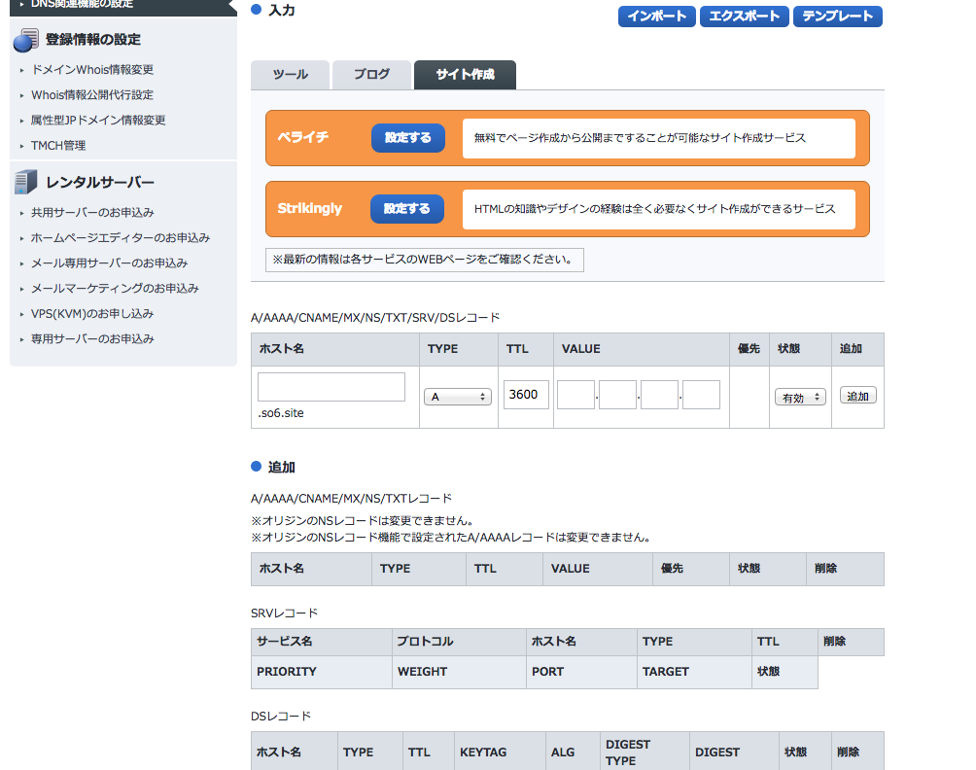Click the A/AAAA/CNAME/MX/NS/TXT/SRV/DSレコード label
The width and height of the screenshot is (976, 770).
tap(375, 318)
